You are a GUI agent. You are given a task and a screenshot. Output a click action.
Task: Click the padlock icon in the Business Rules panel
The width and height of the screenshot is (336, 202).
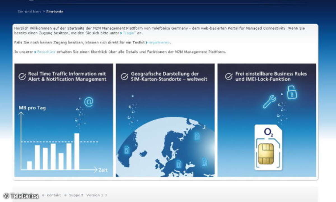click(x=292, y=93)
